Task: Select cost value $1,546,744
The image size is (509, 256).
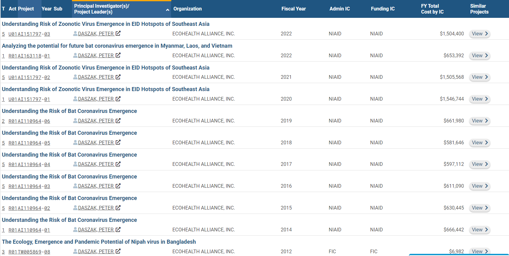Action: pyautogui.click(x=452, y=99)
